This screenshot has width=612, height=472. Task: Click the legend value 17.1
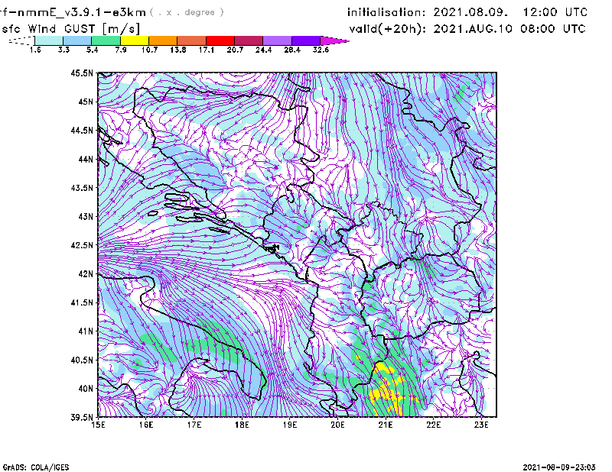pyautogui.click(x=207, y=50)
